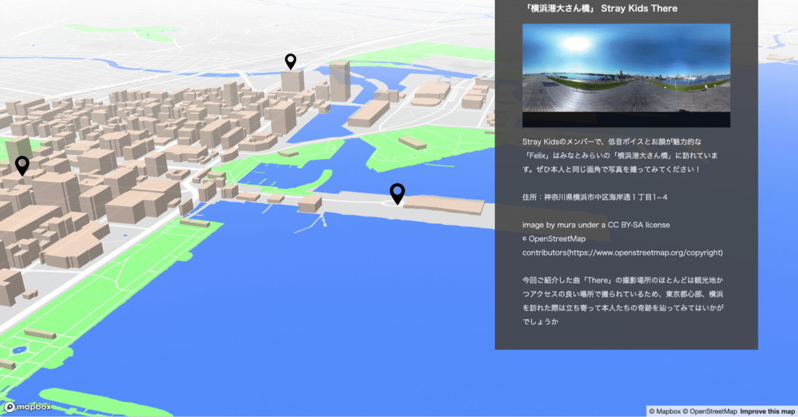798x417 pixels.
Task: Select the map marker at Ōsanbashi Pier
Action: click(397, 194)
